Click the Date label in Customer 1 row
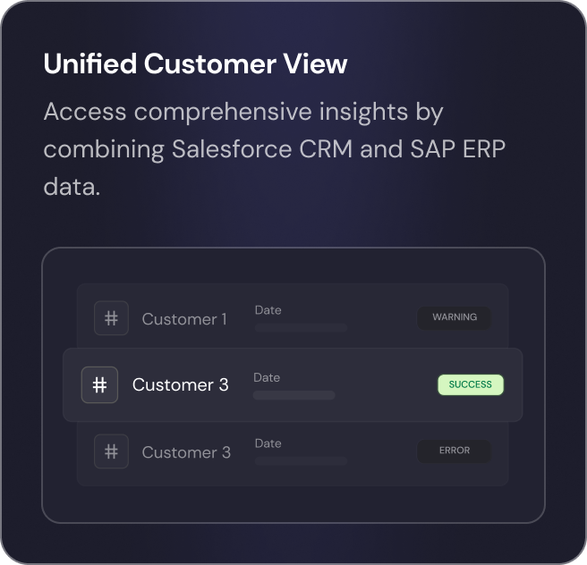This screenshot has height=565, width=587. pos(268,310)
